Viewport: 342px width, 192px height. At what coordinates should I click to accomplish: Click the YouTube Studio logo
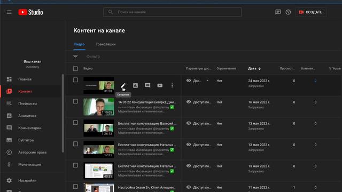click(x=30, y=12)
